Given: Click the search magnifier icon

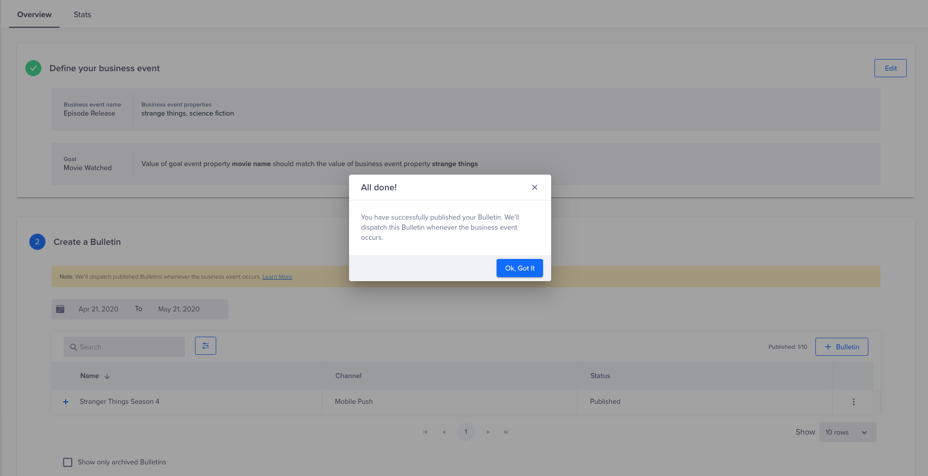Looking at the screenshot, I should [74, 347].
